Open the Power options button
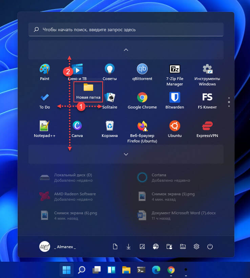250x278 pixels. click(x=210, y=246)
